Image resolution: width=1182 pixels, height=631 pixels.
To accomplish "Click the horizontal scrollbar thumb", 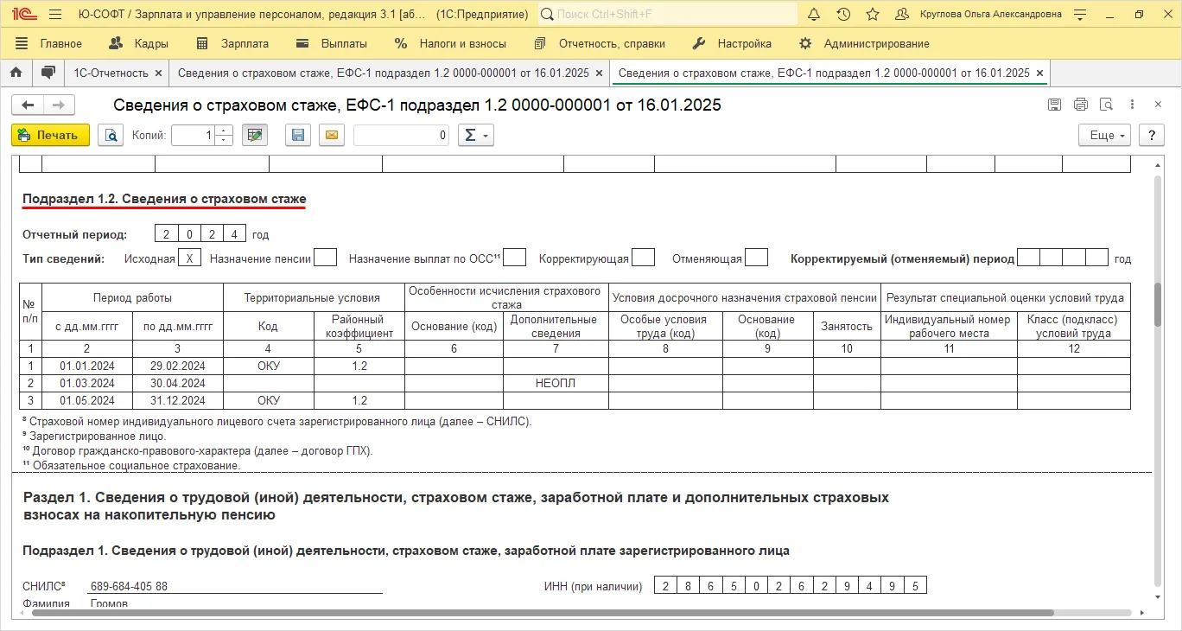I will tap(543, 613).
